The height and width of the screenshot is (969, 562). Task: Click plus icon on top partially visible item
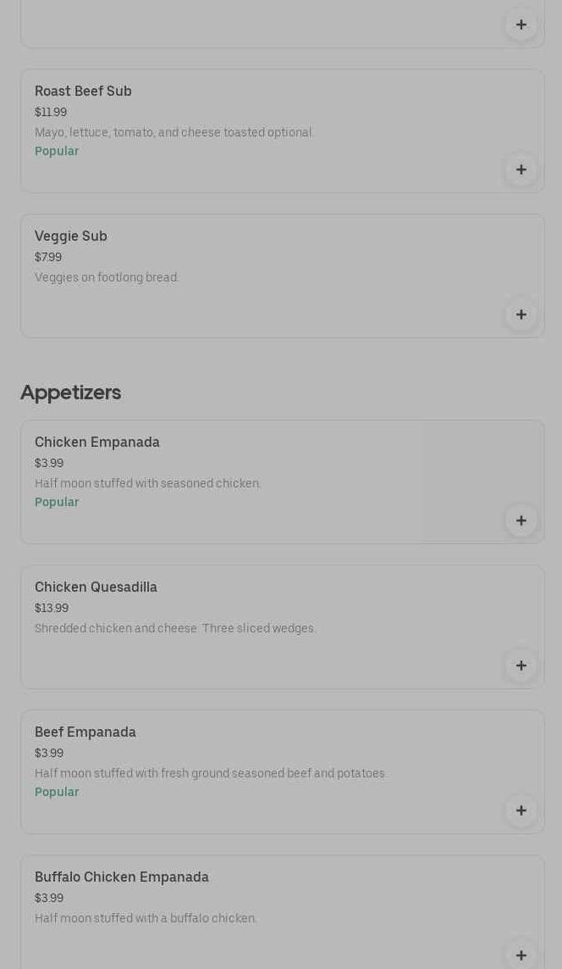[x=521, y=25]
